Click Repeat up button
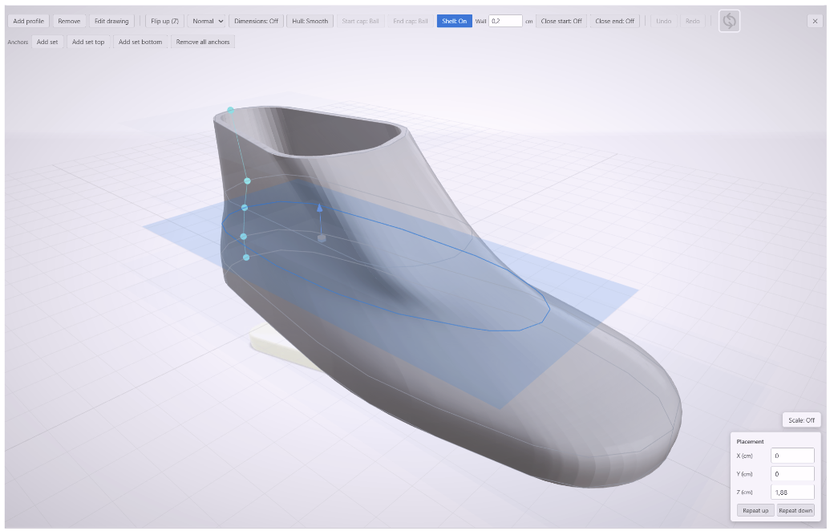Screen dimensions: 830x531 click(x=755, y=510)
